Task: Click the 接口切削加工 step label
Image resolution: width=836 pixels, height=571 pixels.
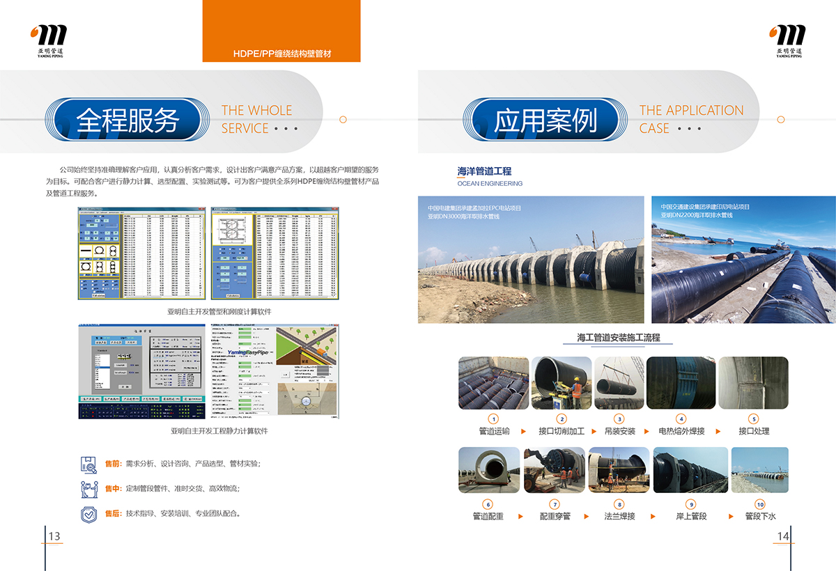Action: 562,431
